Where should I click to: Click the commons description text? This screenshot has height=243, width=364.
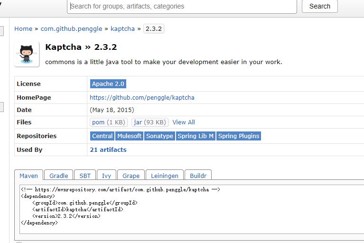pos(164,62)
